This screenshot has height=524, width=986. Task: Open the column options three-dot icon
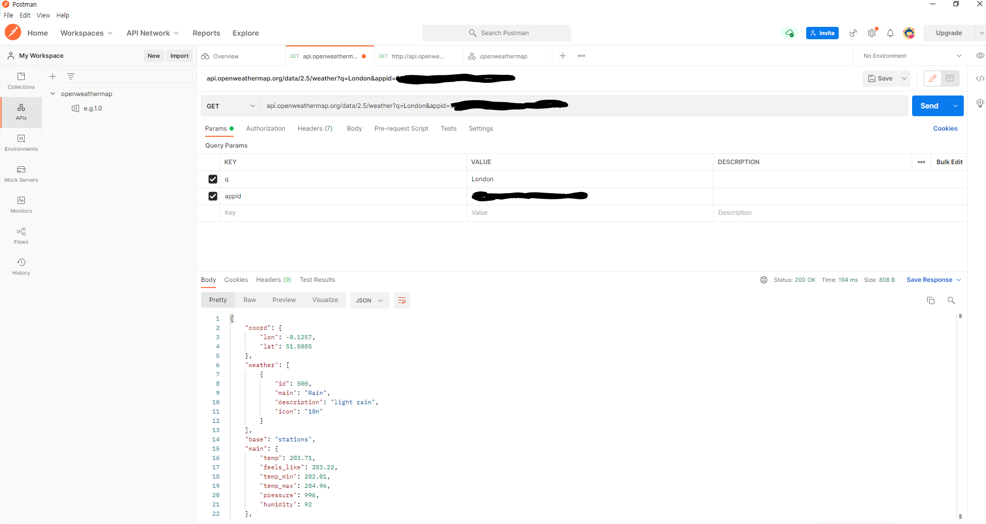coord(921,162)
